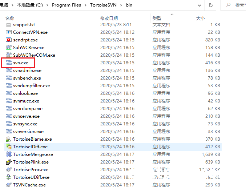Click the svnversion.exe icon

coord(9,131)
